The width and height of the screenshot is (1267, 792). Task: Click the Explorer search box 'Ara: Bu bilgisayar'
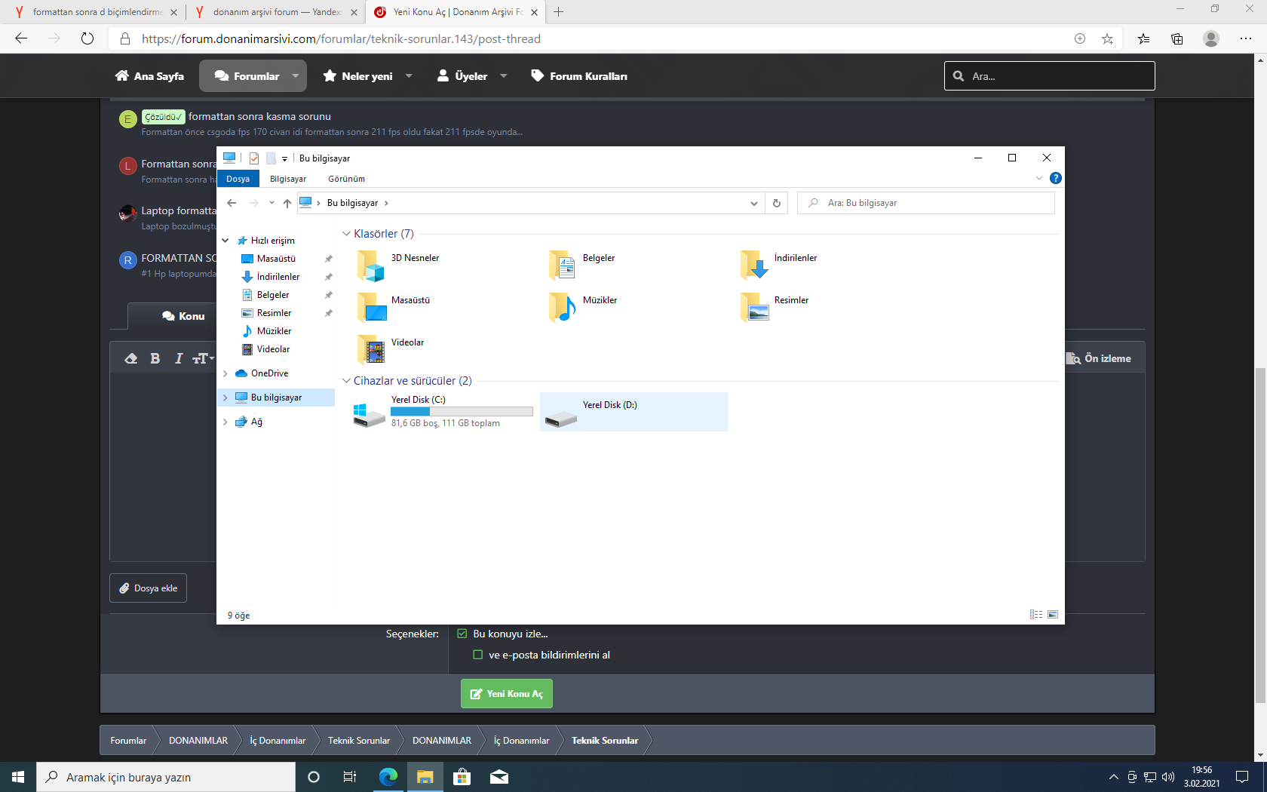(926, 203)
